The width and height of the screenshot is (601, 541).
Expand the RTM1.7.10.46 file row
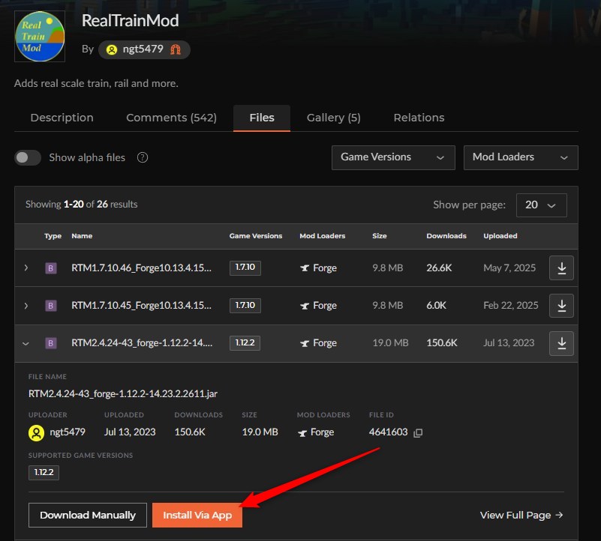click(26, 268)
